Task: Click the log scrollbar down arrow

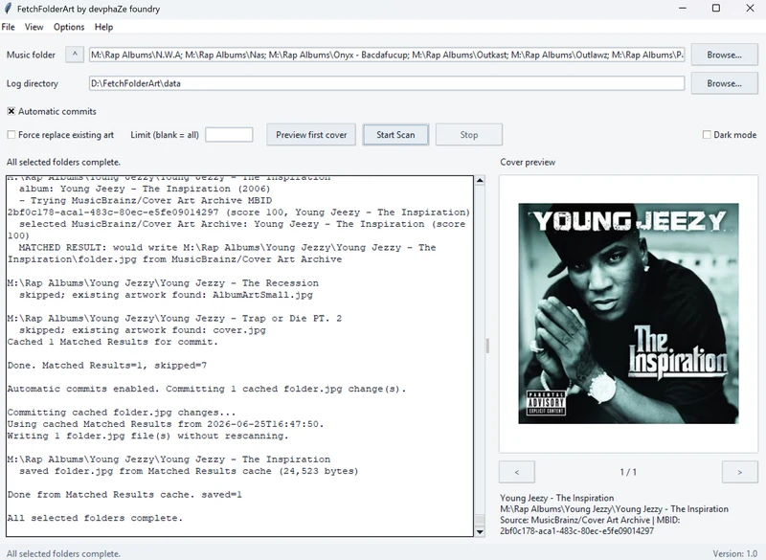Action: point(480,531)
